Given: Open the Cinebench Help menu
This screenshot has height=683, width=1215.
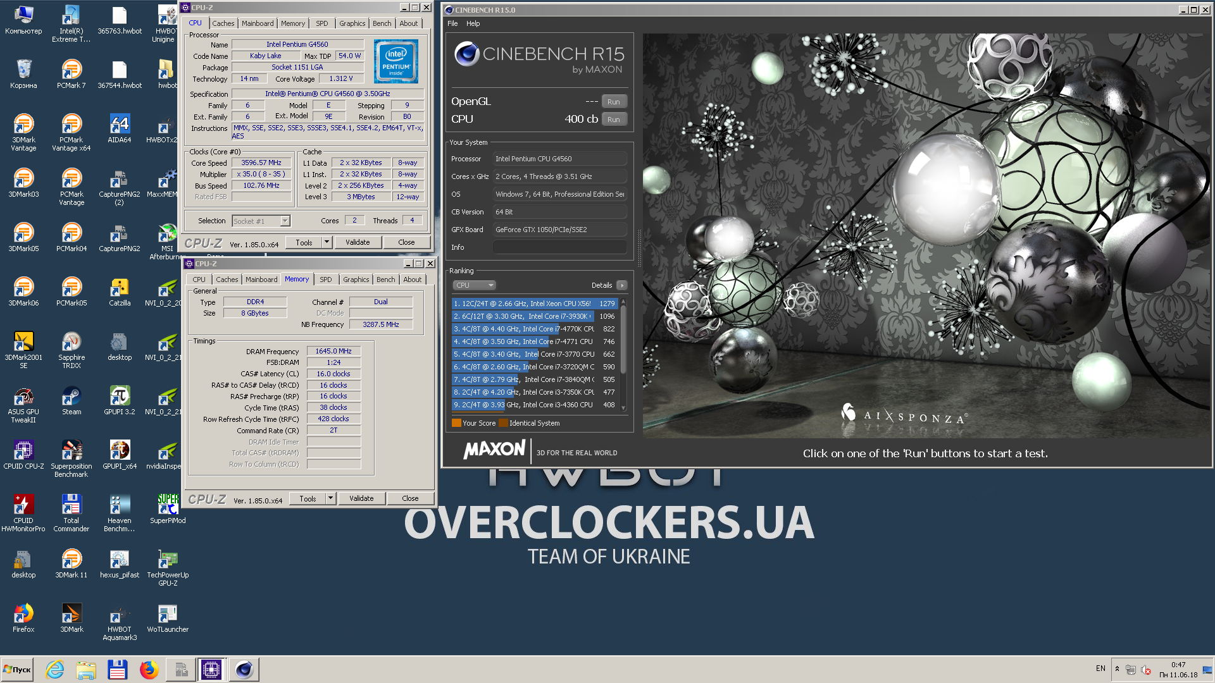Looking at the screenshot, I should 473,23.
